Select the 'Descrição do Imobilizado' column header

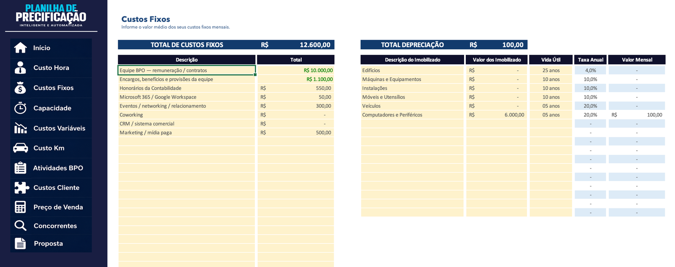[412, 60]
